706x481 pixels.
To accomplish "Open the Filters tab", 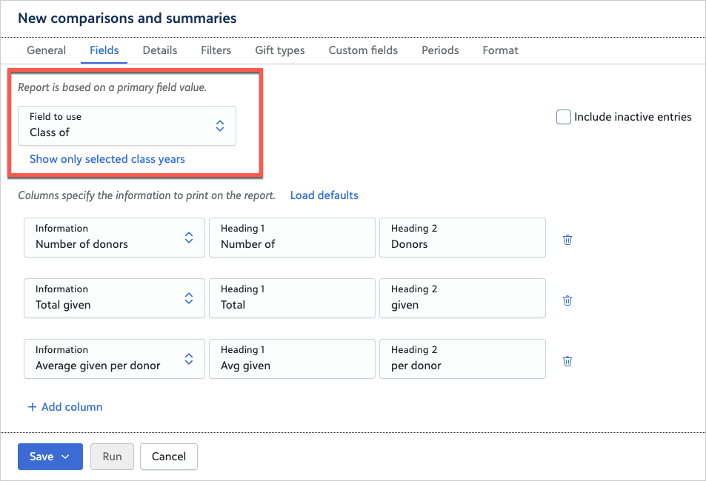I will click(x=216, y=50).
